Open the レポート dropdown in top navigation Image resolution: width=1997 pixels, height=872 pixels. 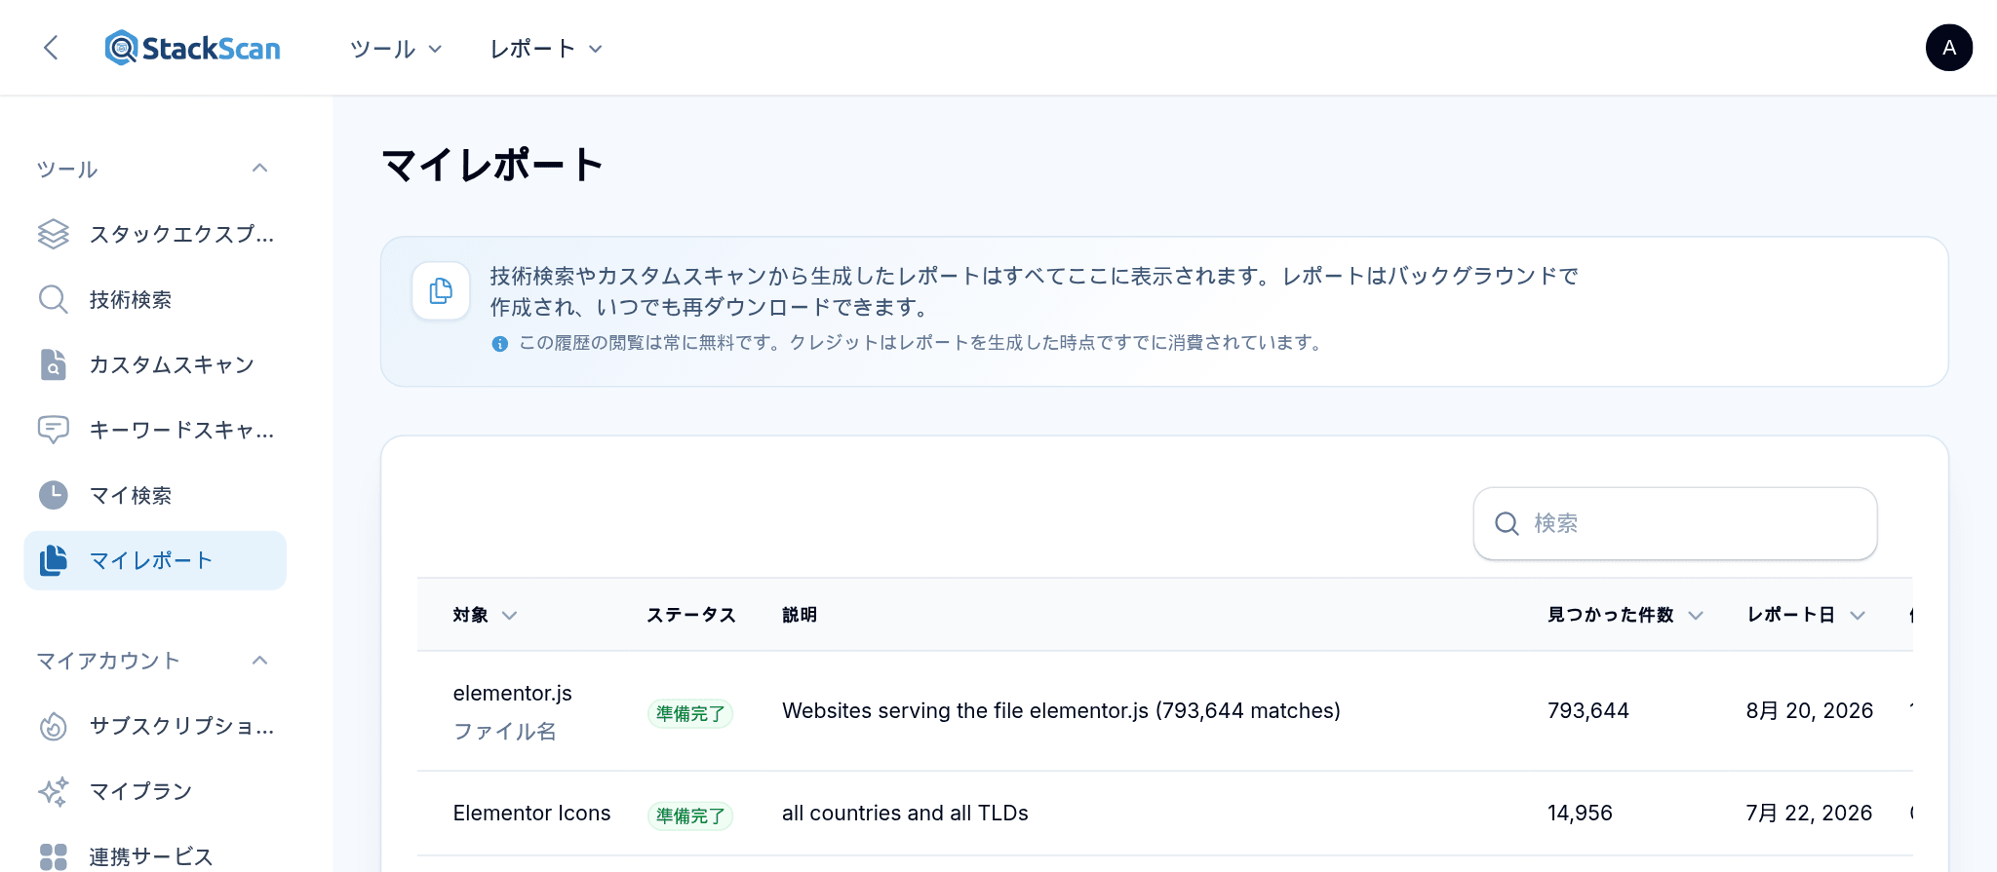click(x=546, y=49)
